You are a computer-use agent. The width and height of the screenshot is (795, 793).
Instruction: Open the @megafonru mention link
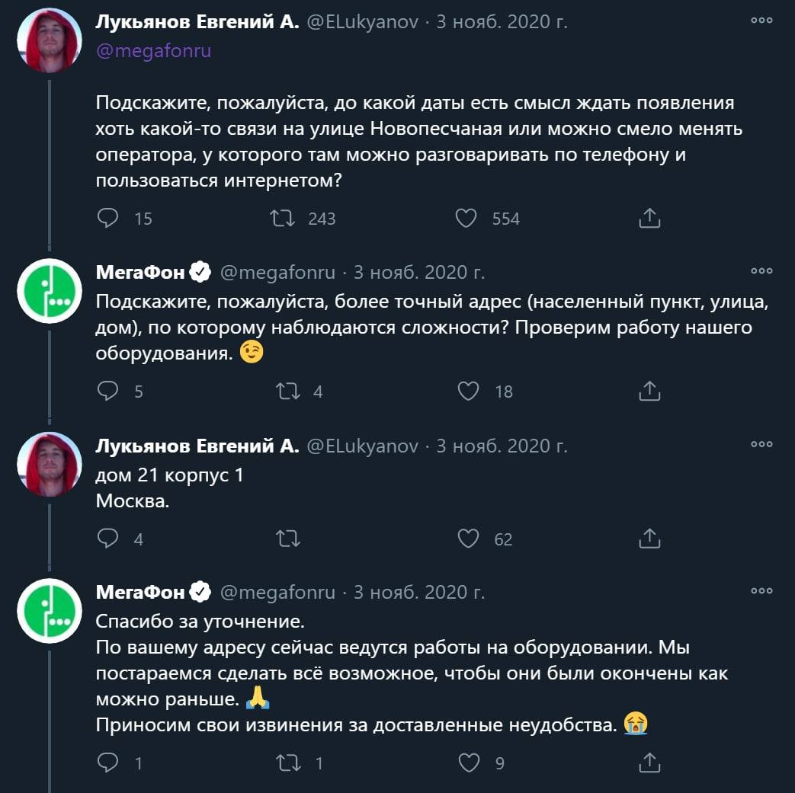tap(154, 51)
